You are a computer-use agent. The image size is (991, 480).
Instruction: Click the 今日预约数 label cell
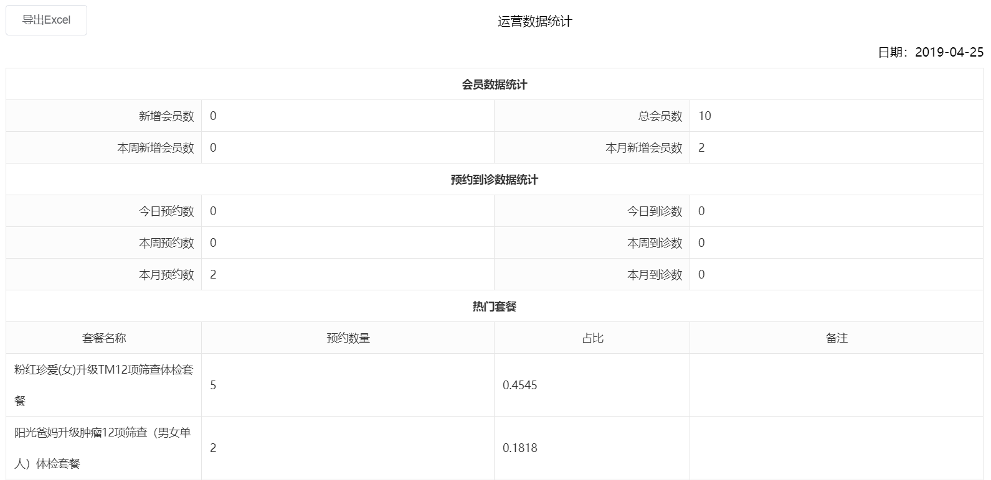point(104,211)
